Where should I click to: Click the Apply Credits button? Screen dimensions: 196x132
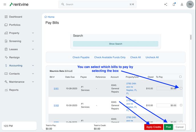154,127
